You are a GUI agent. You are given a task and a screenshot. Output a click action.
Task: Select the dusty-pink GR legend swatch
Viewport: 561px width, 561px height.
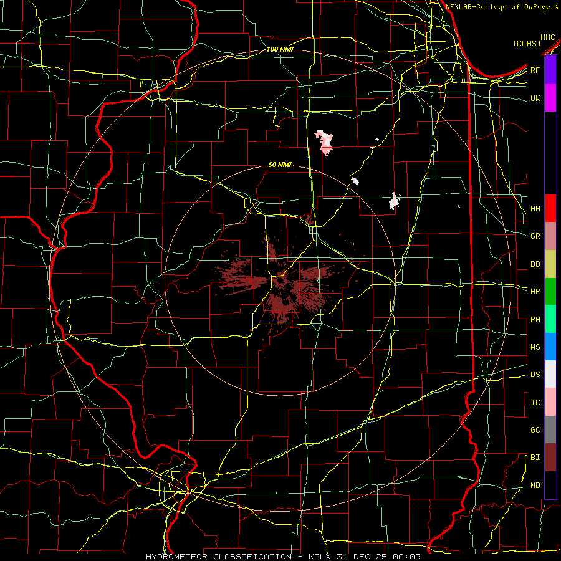pos(550,236)
